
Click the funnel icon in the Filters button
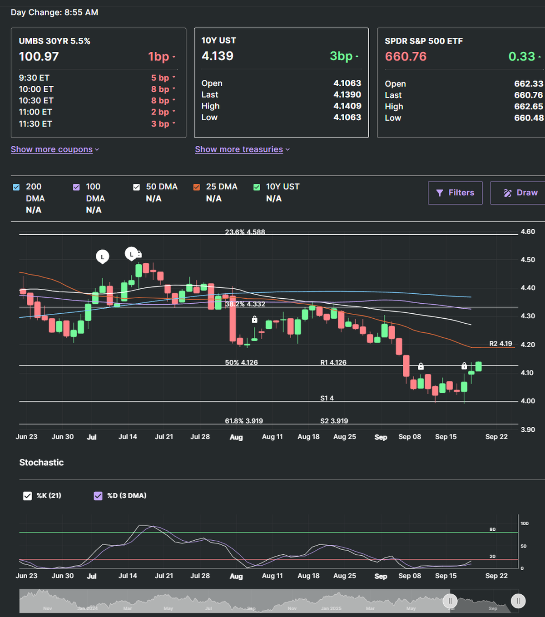tap(440, 193)
